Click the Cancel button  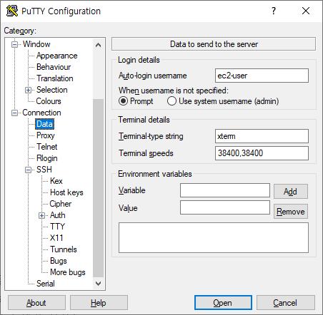(x=285, y=303)
